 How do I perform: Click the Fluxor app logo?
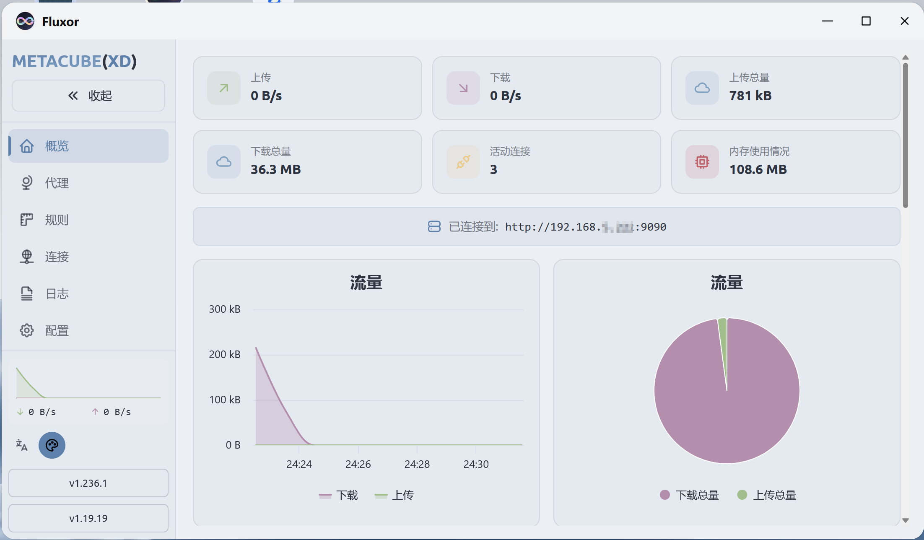pos(24,21)
